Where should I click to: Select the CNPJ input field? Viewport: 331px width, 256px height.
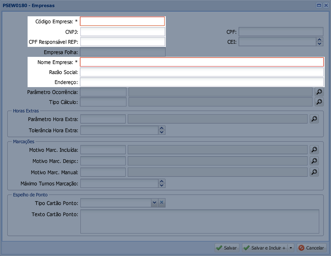122,32
